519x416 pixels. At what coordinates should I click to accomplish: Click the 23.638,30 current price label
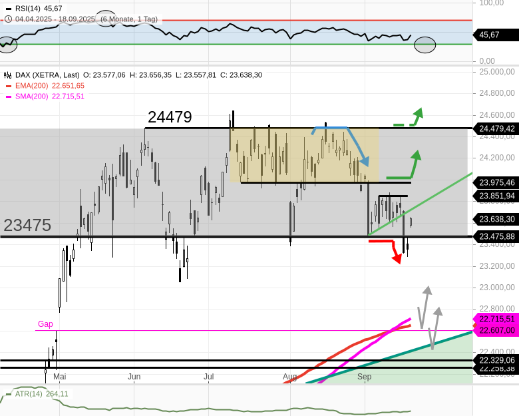[496, 219]
